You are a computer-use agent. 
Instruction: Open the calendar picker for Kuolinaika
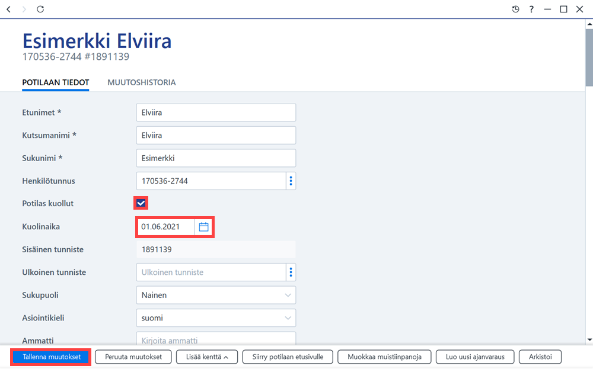203,227
